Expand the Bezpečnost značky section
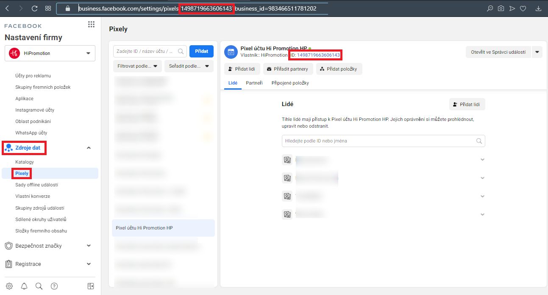This screenshot has width=548, height=295. 89,246
